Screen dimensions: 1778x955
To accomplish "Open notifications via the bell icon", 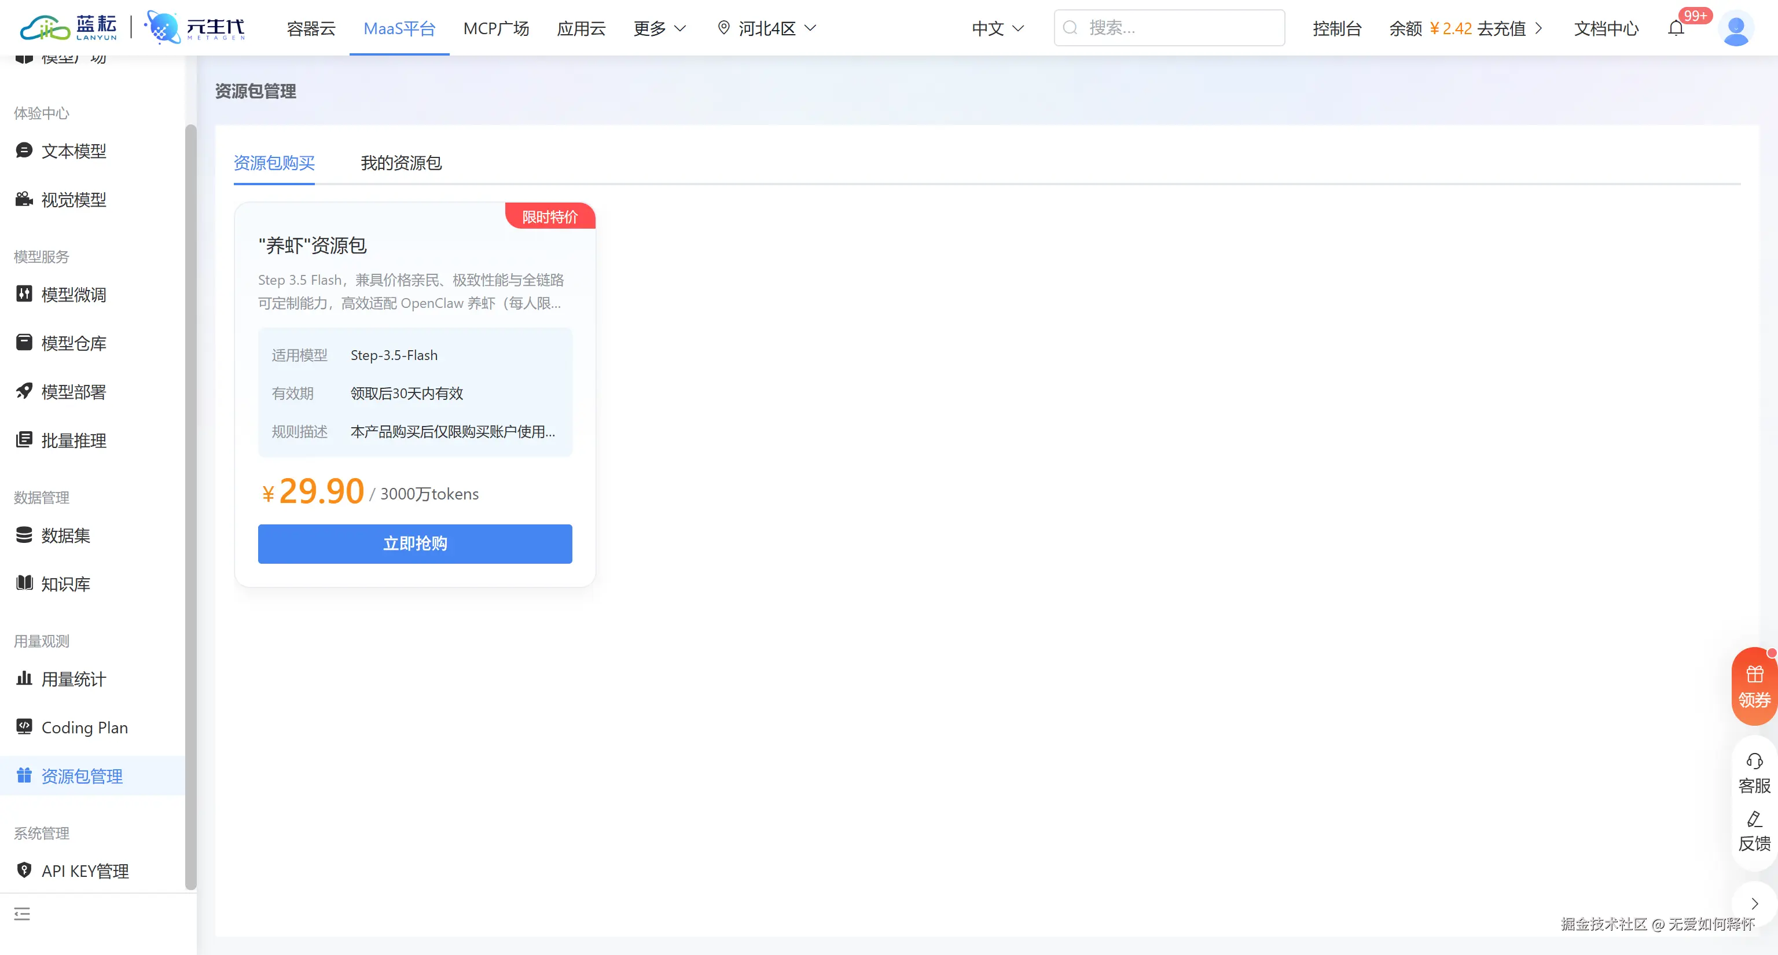I will point(1677,28).
